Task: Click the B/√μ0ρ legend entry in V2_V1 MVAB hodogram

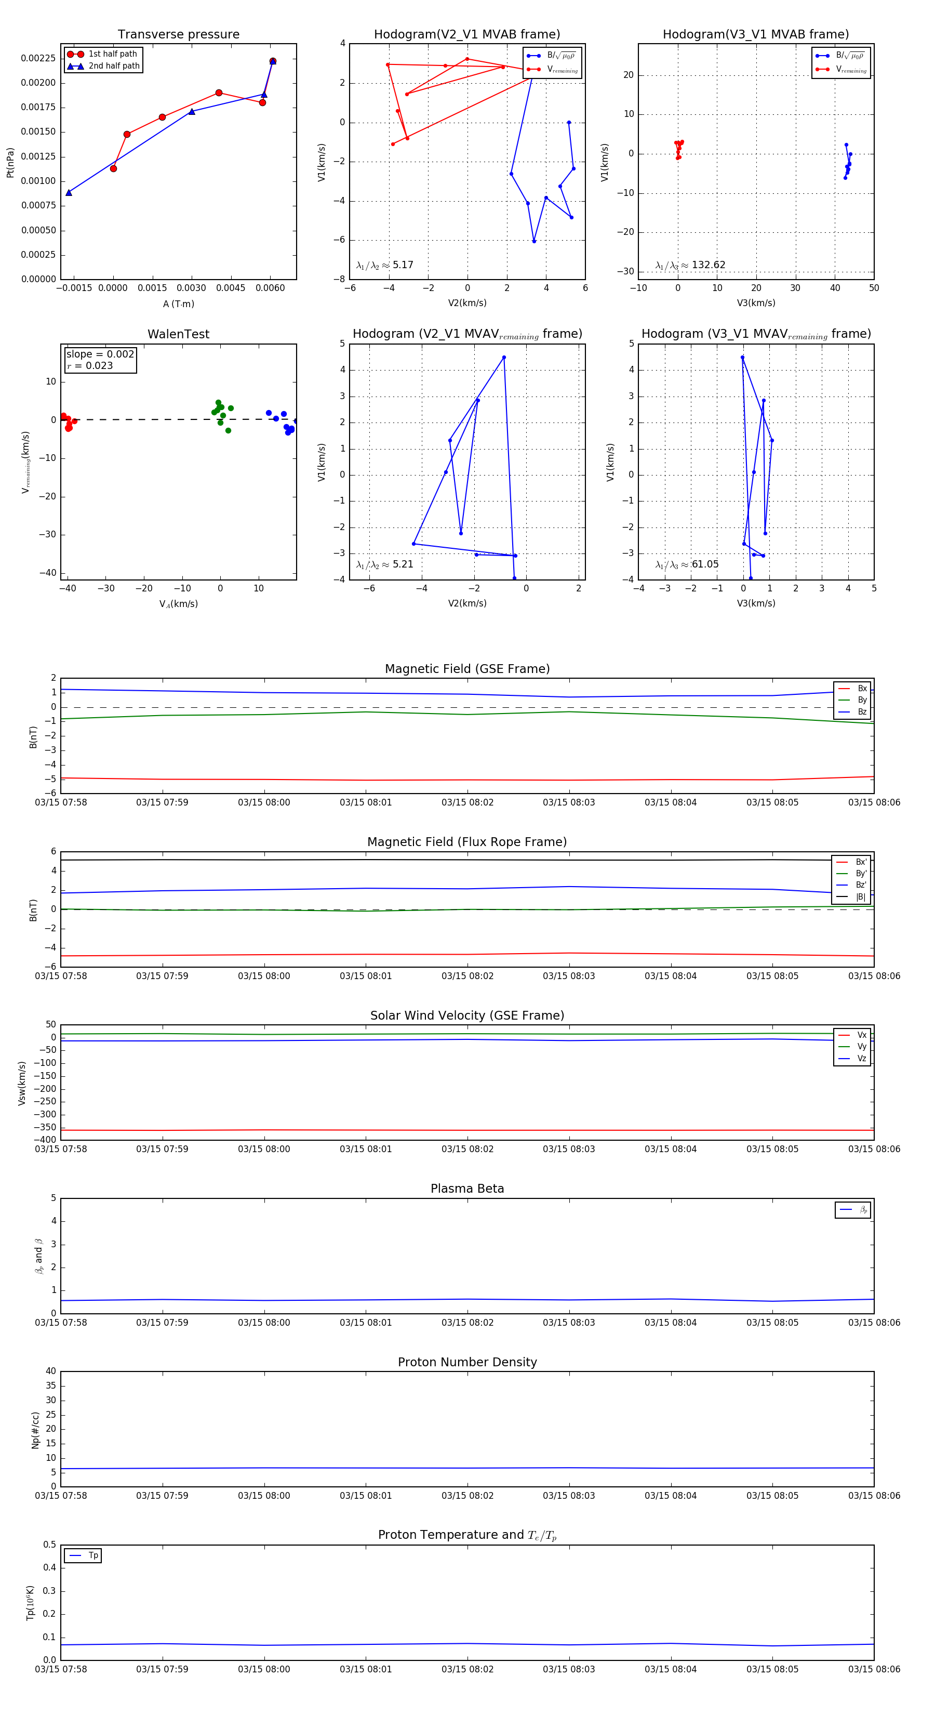Action: 552,56
